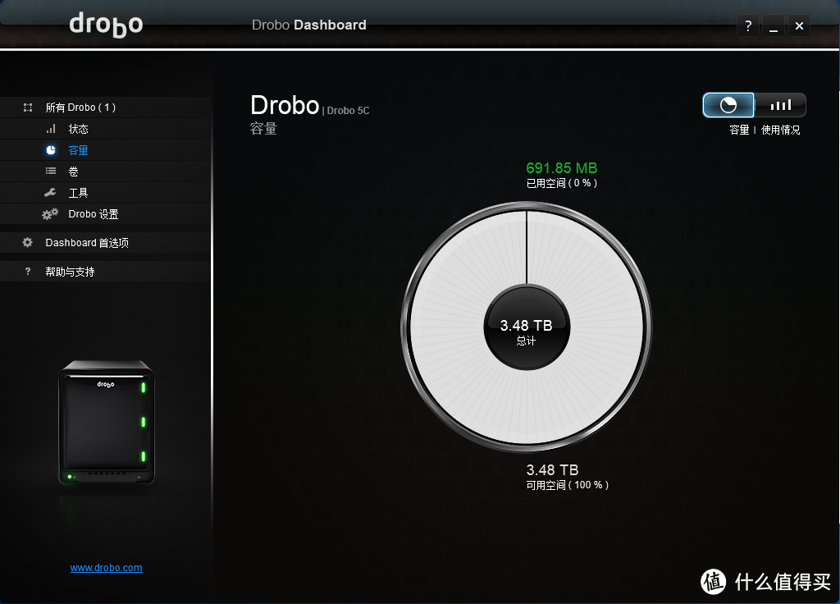Click the Dashboard preferences gear icon
Viewport: 840px width, 604px height.
(27, 242)
